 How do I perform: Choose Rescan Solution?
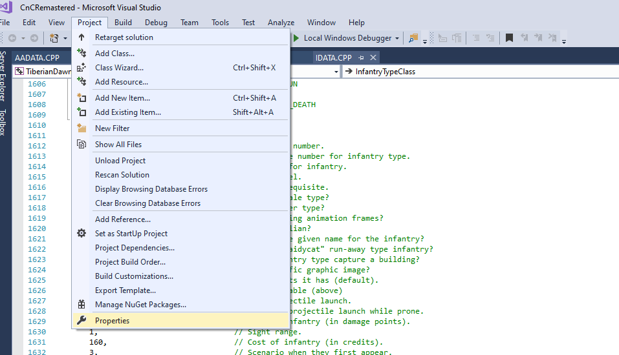(181, 174)
